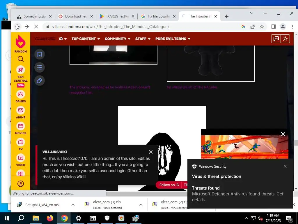Open the Video section icon
This screenshot has height=224, width=298.
pos(21,158)
